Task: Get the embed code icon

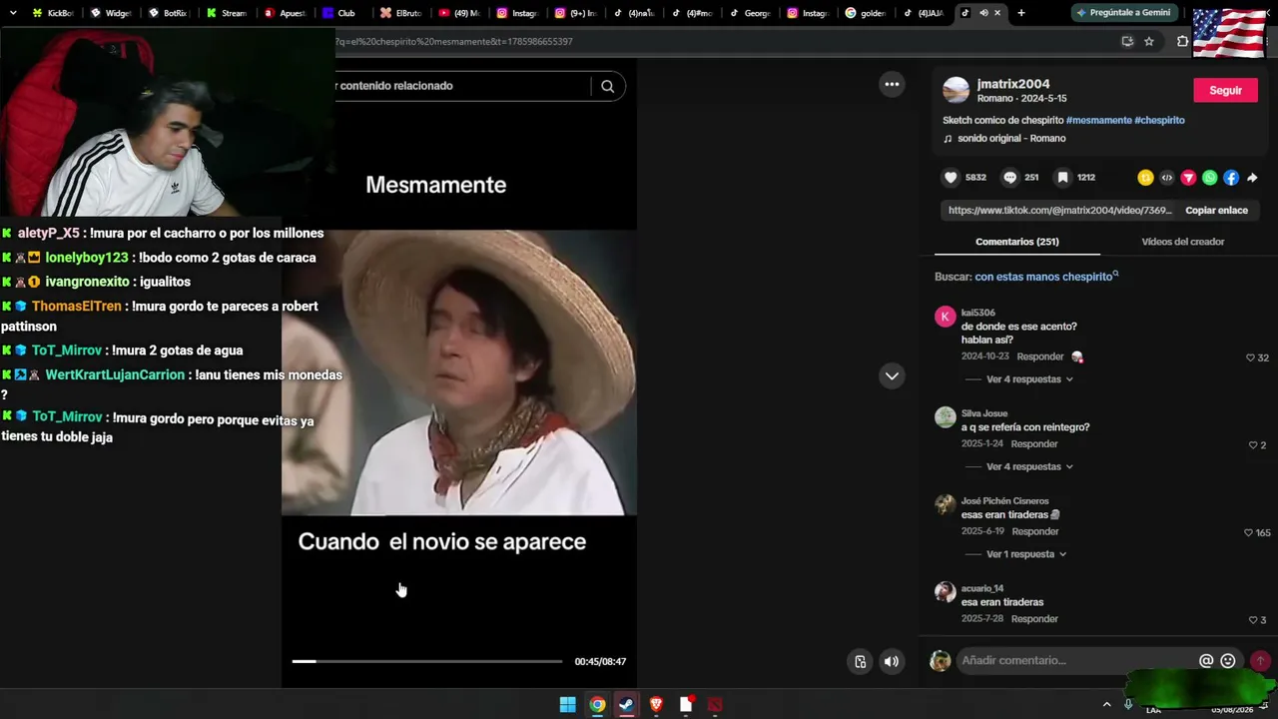Action: 1167,178
